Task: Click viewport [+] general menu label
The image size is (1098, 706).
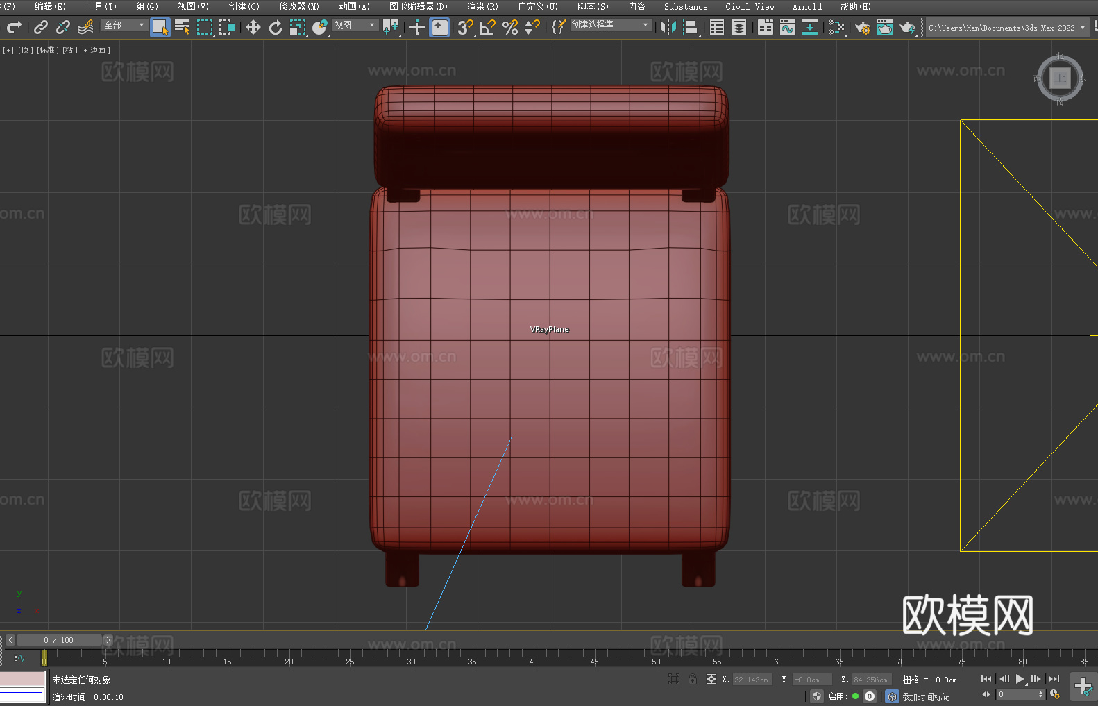Action: [8, 50]
